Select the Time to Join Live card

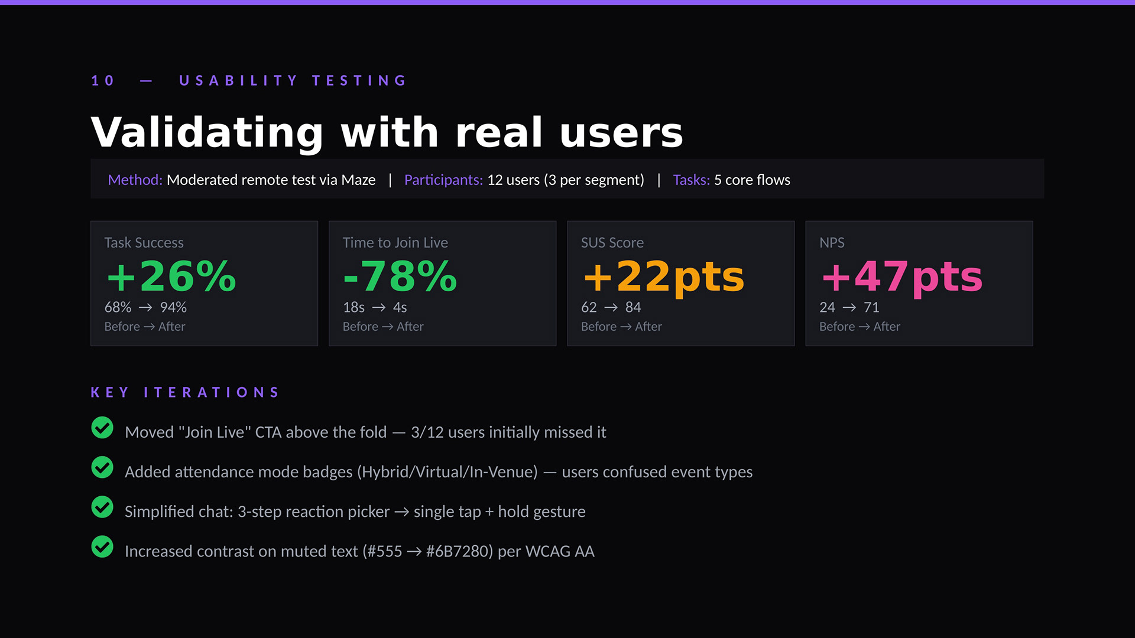pyautogui.click(x=442, y=284)
